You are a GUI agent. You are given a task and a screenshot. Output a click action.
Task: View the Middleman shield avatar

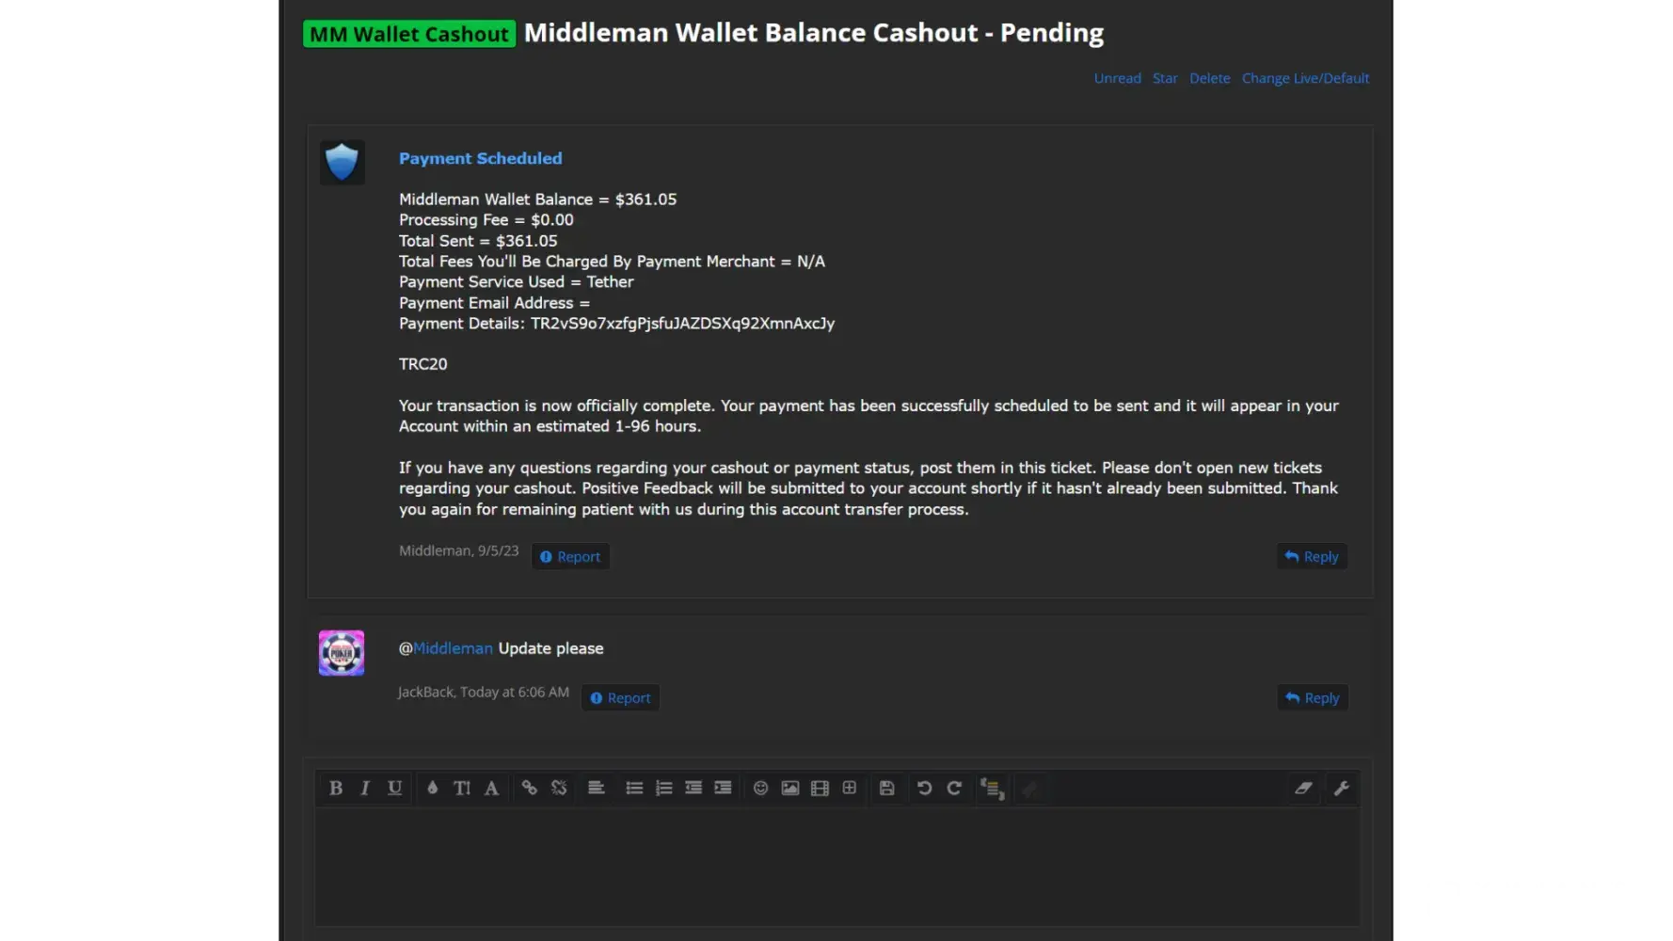click(x=343, y=163)
